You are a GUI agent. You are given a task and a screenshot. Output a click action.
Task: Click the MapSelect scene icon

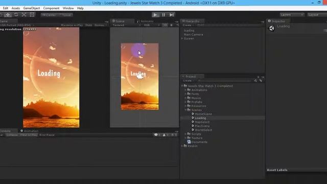click(193, 122)
